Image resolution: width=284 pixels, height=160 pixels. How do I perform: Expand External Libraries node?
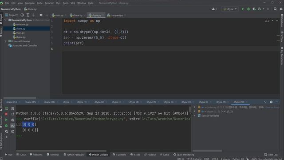[x=5, y=41]
